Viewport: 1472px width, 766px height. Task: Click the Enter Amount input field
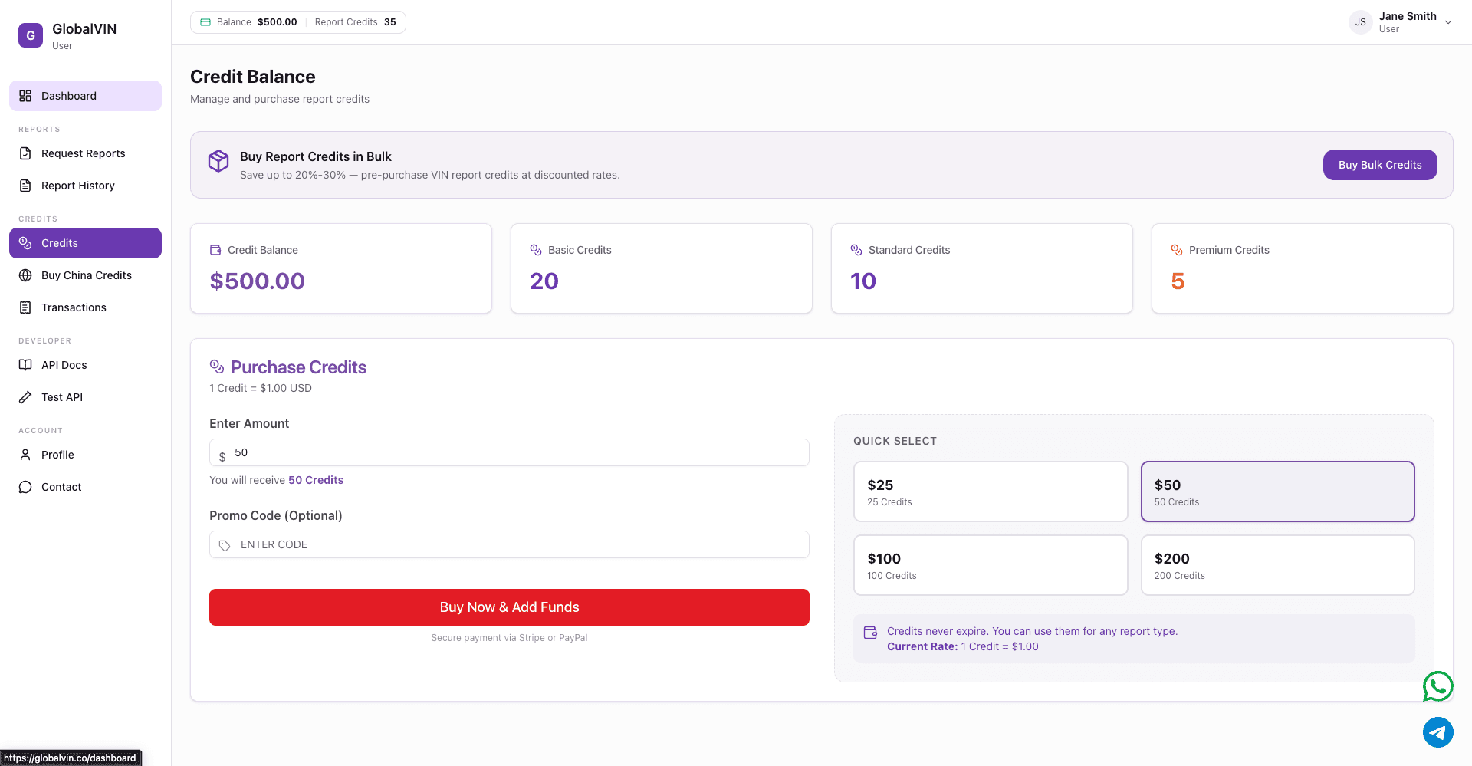click(x=514, y=452)
